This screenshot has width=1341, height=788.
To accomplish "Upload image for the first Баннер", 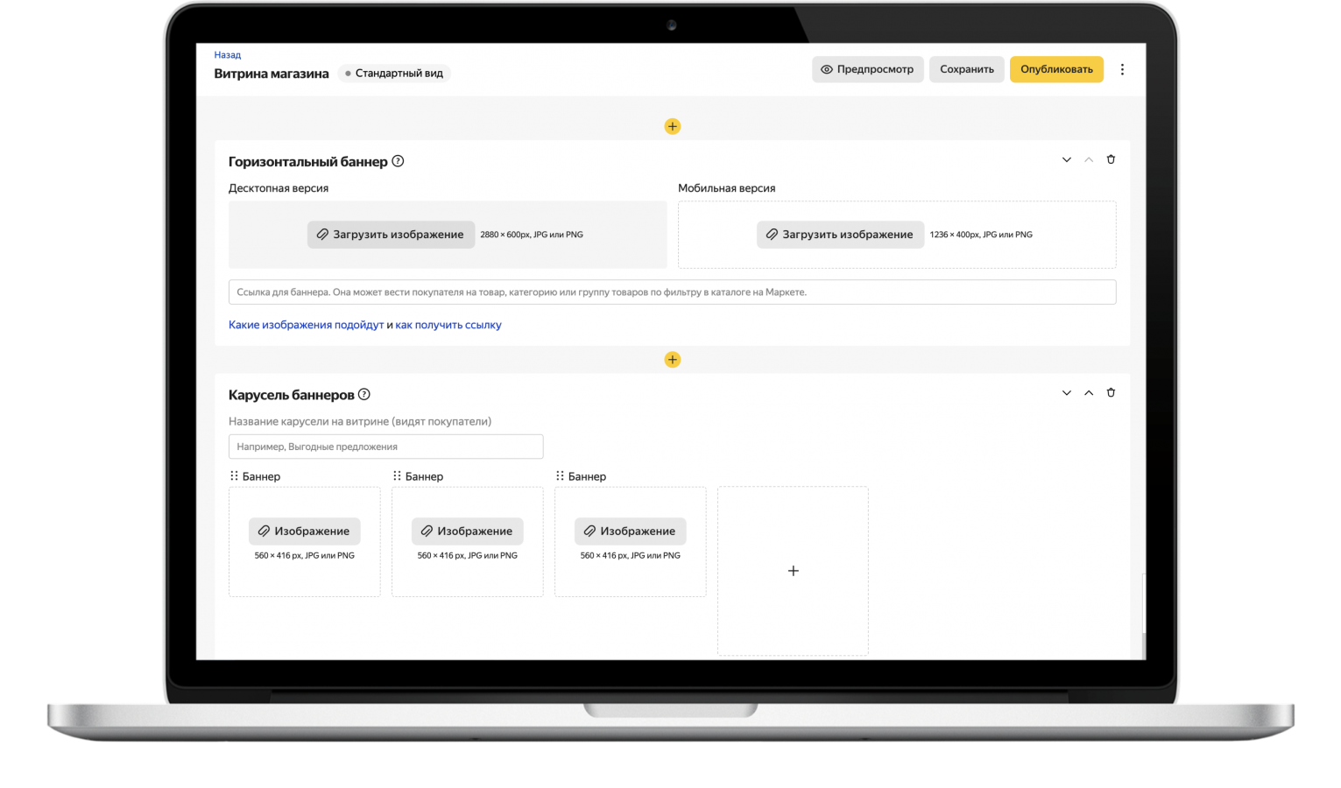I will [304, 531].
